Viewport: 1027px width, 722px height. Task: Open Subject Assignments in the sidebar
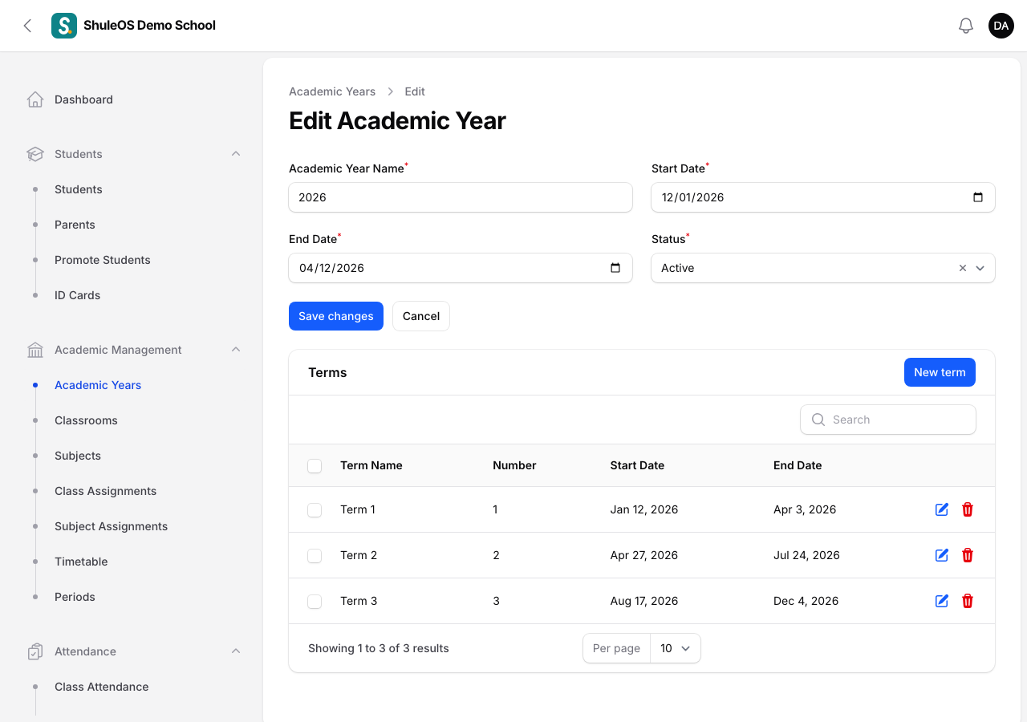pos(112,526)
